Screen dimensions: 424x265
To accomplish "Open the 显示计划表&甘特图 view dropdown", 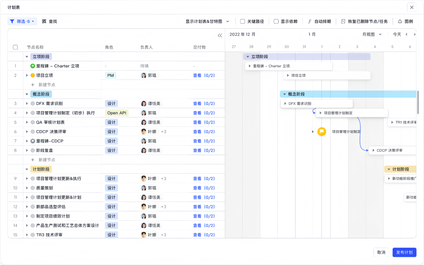I will click(207, 21).
